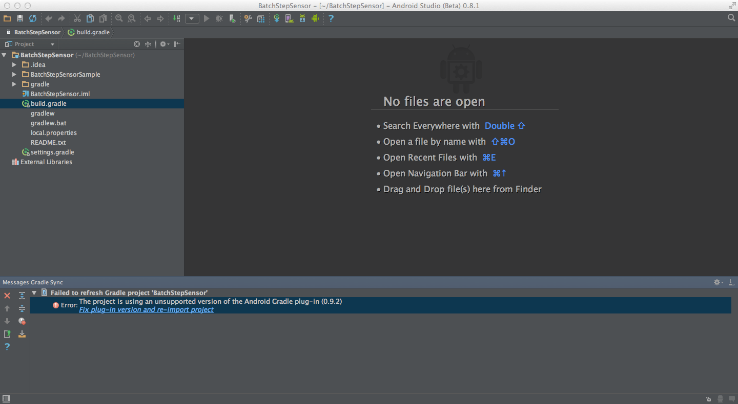
Task: Click Fix plug-in version and re-import link
Action: [x=146, y=309]
